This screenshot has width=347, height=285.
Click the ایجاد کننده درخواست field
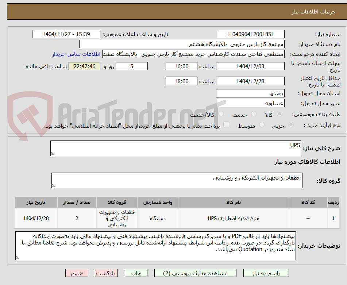193,54
